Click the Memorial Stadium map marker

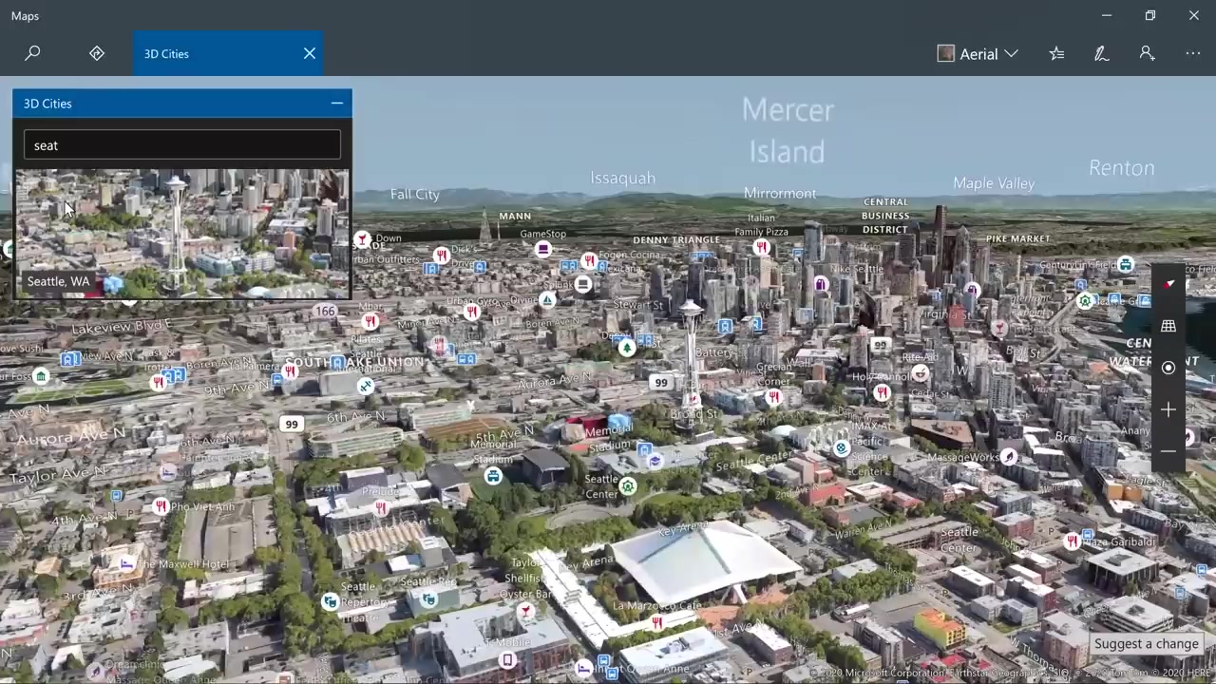coord(492,476)
